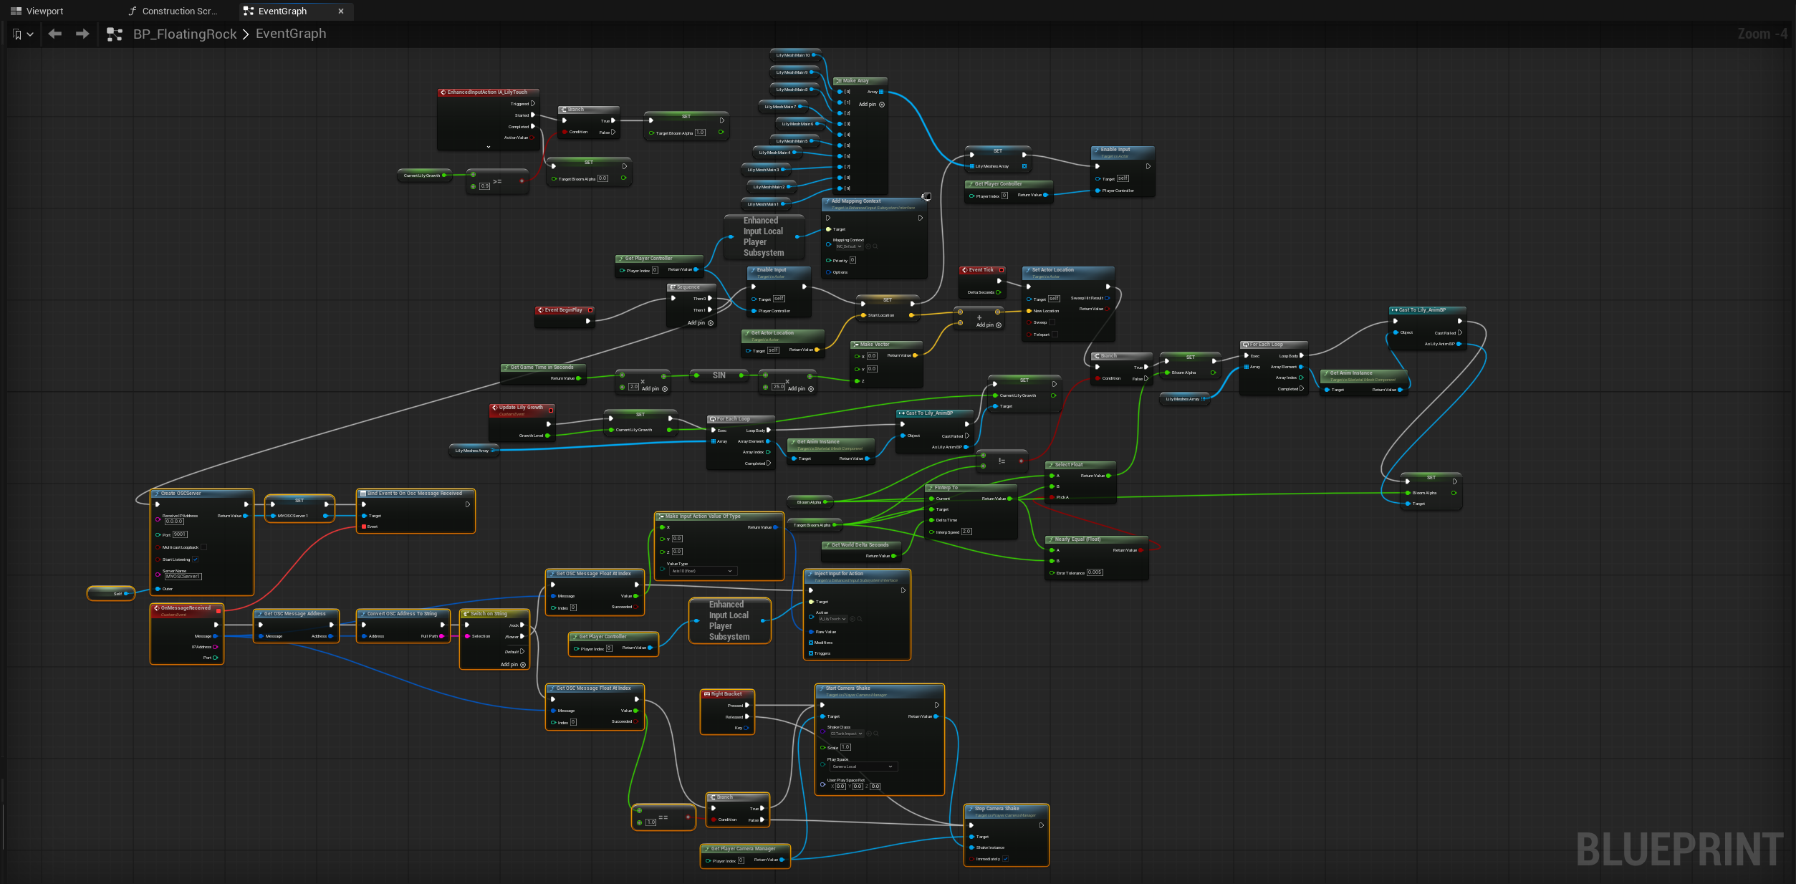Add pin on the Sequence node

701,323
